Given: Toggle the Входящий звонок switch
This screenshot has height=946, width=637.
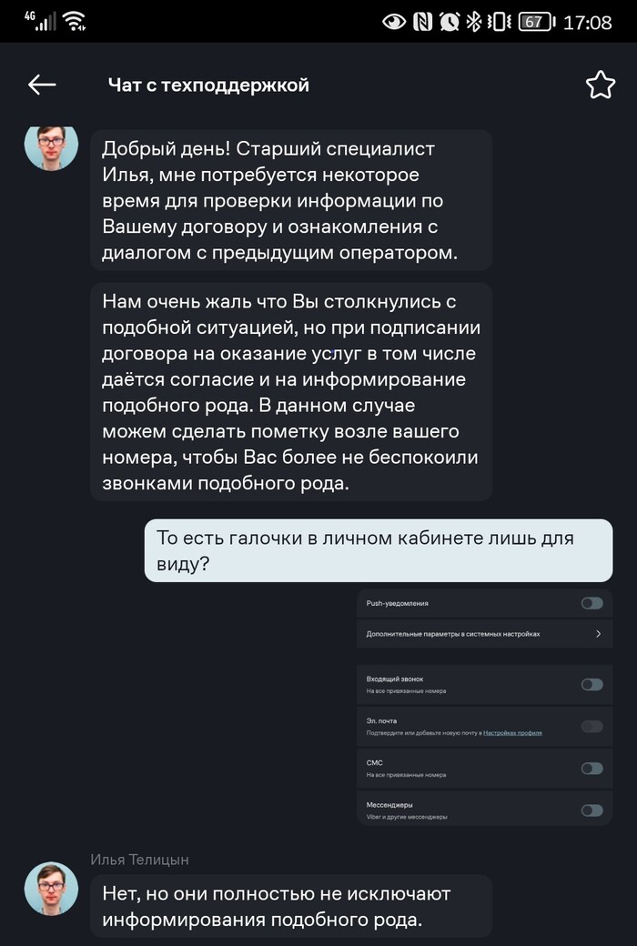Looking at the screenshot, I should 591,684.
